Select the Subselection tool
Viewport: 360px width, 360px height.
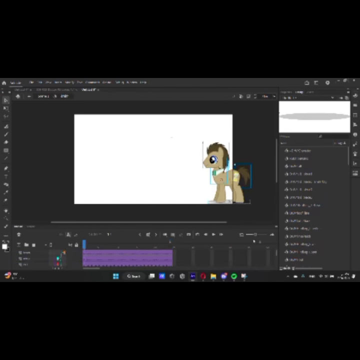coord(6,108)
